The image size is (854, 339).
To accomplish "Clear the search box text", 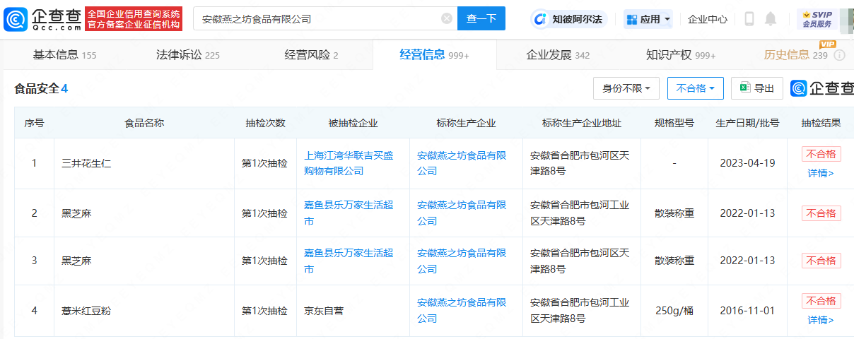I will point(447,19).
